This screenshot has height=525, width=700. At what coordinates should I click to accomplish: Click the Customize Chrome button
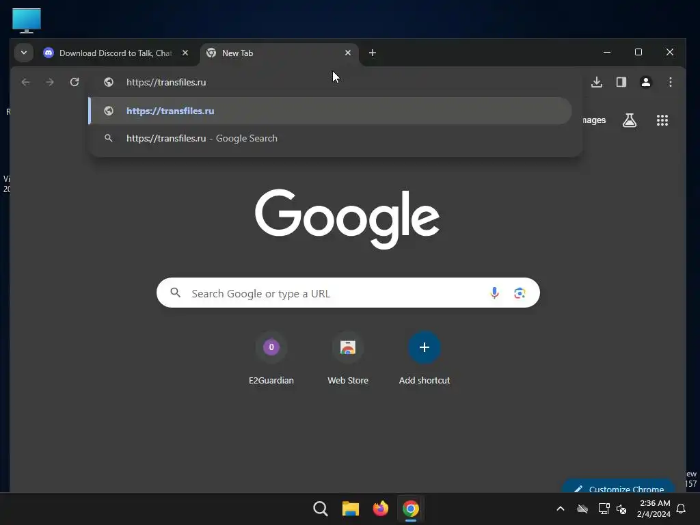[618, 487]
